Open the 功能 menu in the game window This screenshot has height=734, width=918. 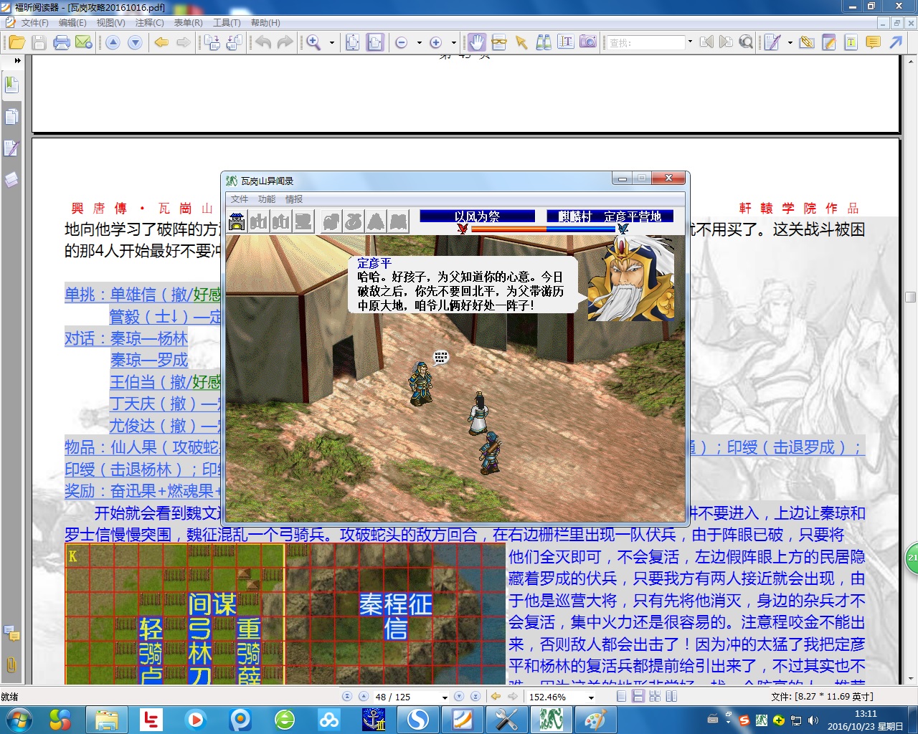tap(266, 199)
